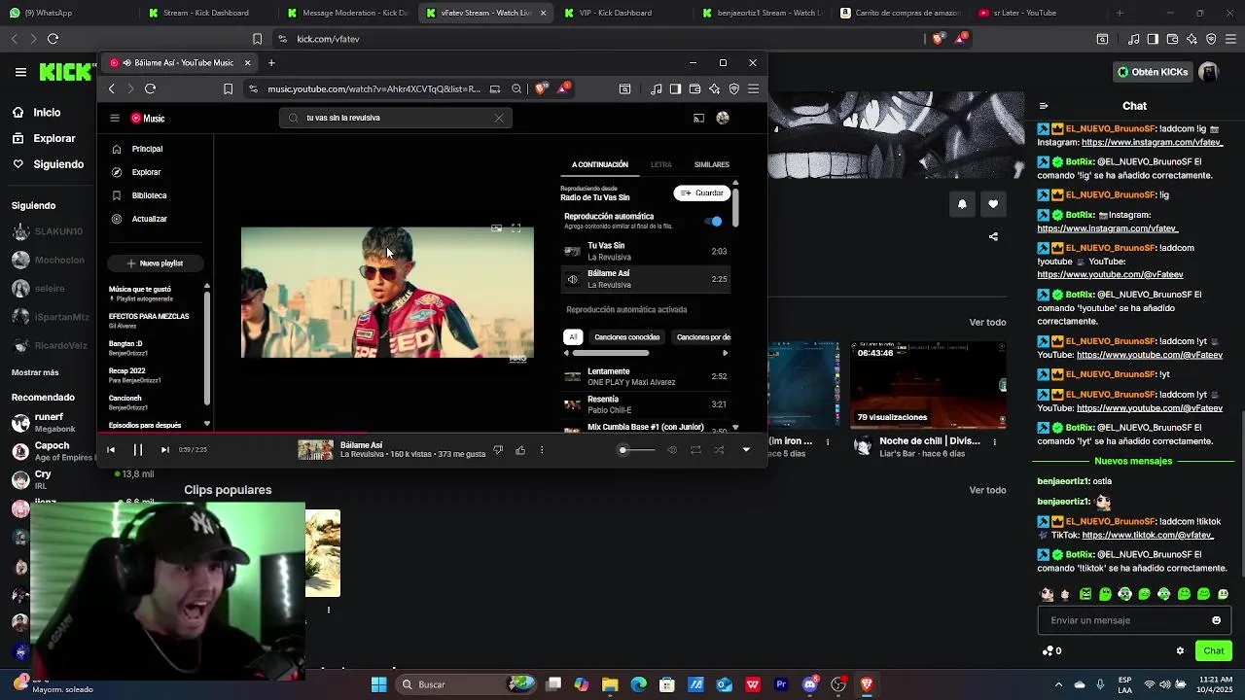Open cast to device icon in YouTube Music

(698, 118)
